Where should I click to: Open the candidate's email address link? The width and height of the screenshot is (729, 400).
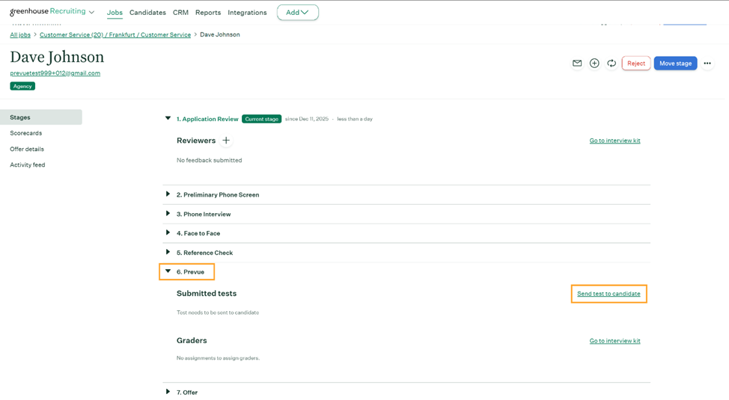(55, 73)
